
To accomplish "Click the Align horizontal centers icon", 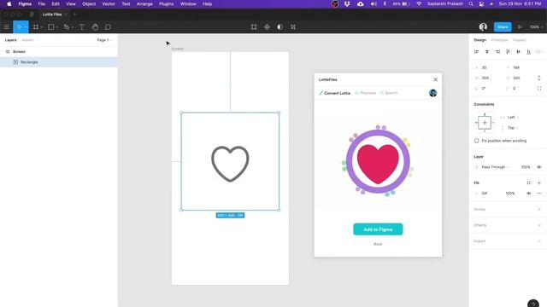I will pyautogui.click(x=487, y=51).
